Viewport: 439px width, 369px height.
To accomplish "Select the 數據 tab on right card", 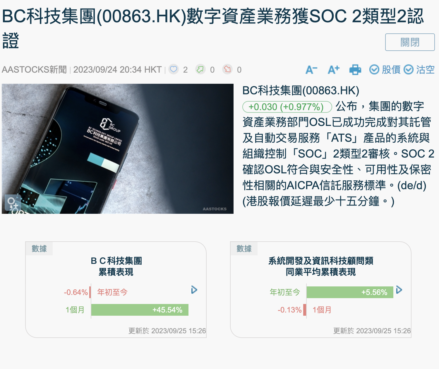I will pyautogui.click(x=244, y=249).
